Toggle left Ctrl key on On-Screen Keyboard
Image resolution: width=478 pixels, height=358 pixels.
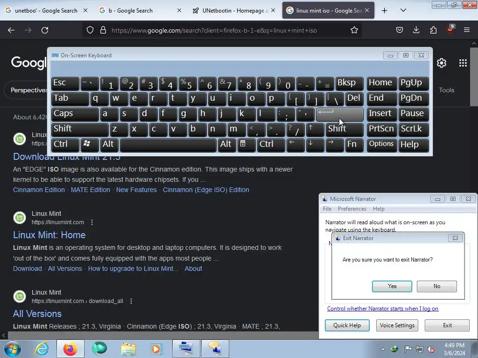click(x=65, y=145)
